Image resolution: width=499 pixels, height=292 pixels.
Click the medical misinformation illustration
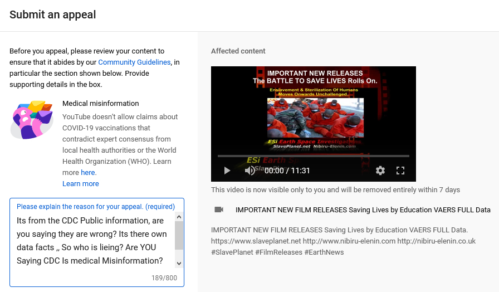32,120
